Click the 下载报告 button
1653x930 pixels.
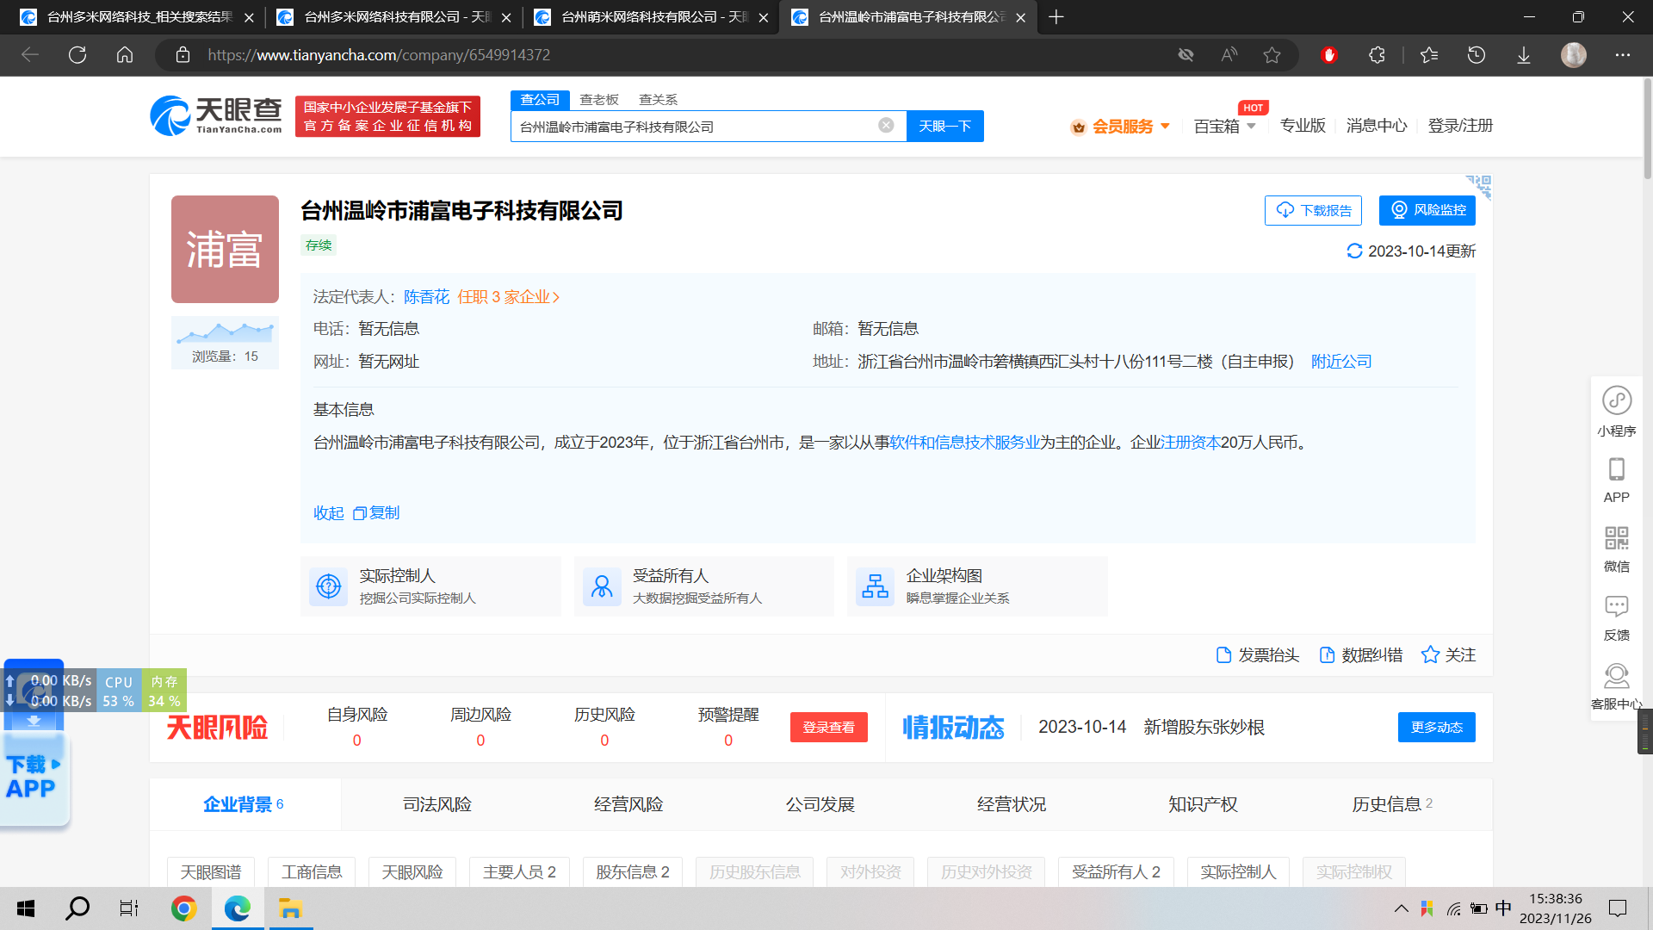(1313, 210)
